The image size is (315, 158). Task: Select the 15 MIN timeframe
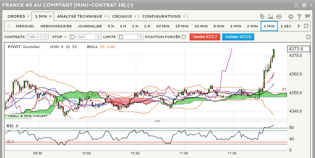[x=182, y=26]
